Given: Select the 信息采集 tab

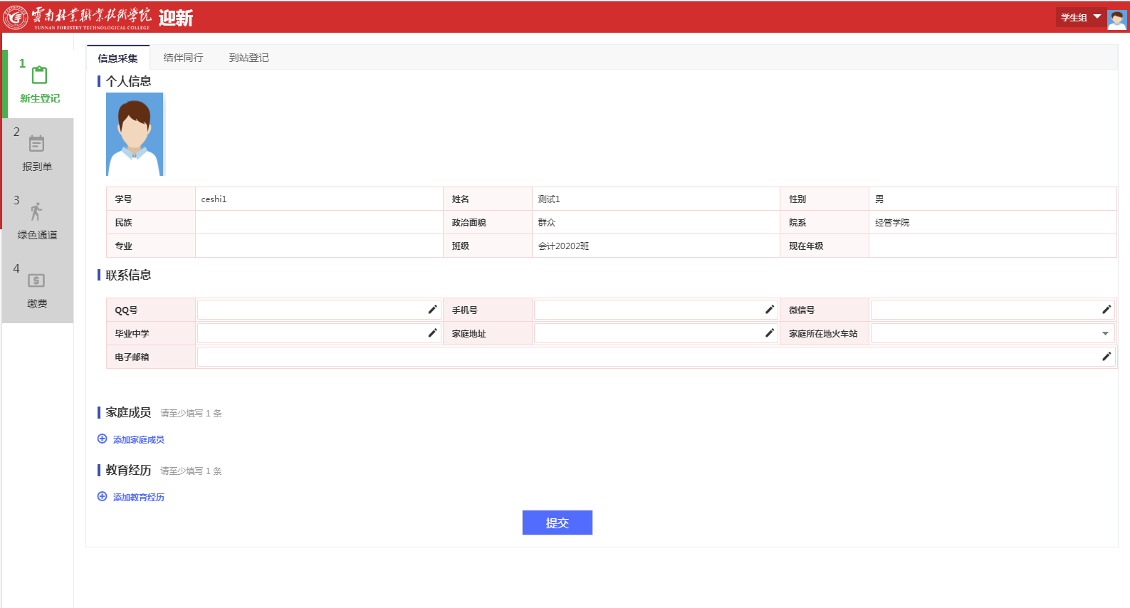Looking at the screenshot, I should point(117,58).
